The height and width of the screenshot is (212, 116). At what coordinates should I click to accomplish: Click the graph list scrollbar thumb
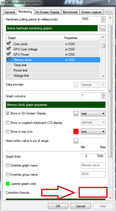[x=103, y=46]
